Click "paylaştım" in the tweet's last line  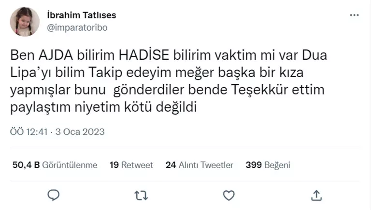[x=37, y=107]
